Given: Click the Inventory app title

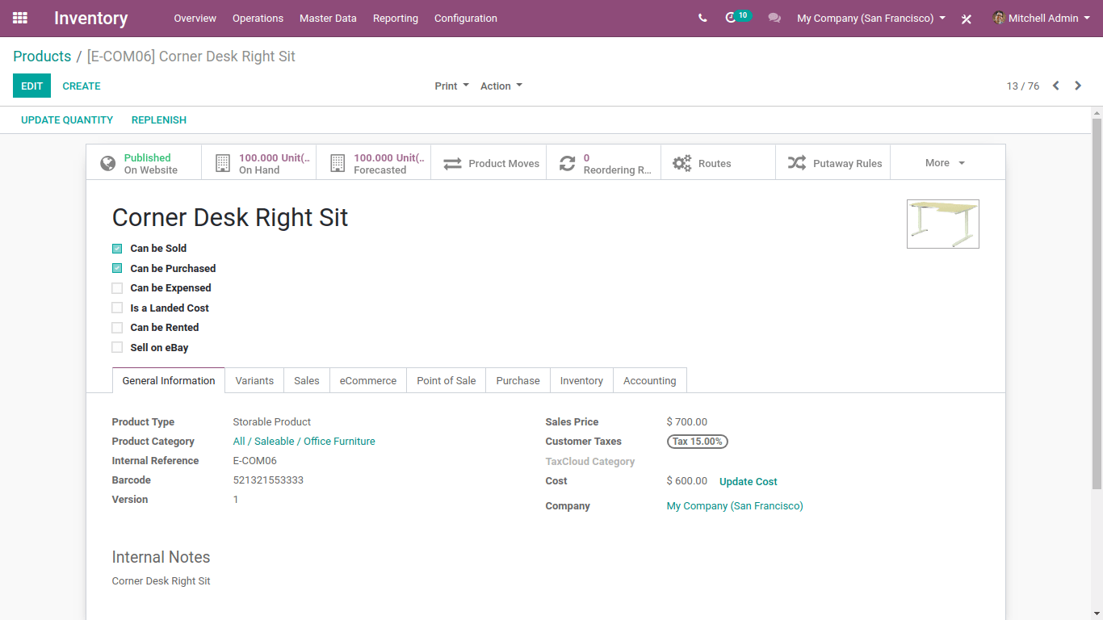Looking at the screenshot, I should coord(91,18).
